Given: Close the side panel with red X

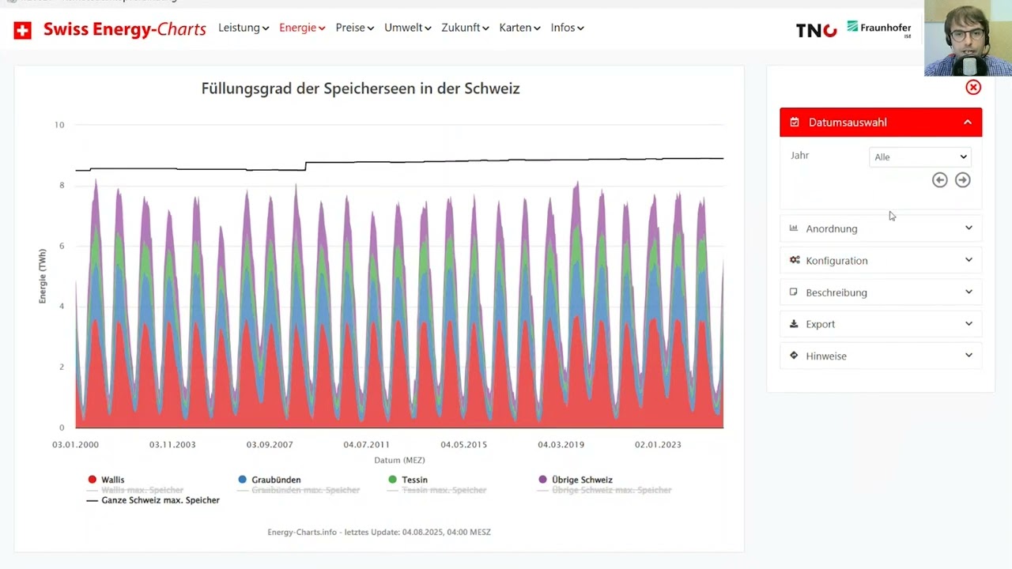Looking at the screenshot, I should [x=973, y=88].
